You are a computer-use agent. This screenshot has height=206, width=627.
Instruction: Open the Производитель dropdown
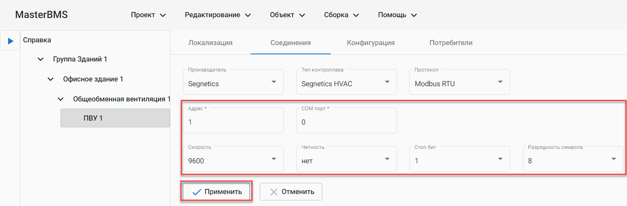point(233,82)
